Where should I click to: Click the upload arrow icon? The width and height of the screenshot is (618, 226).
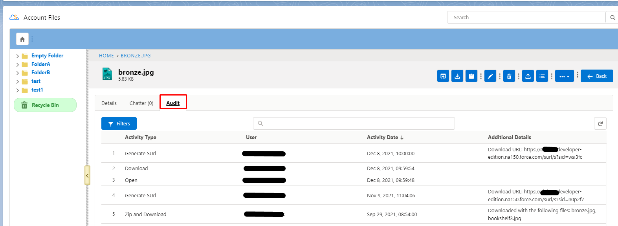tap(528, 76)
